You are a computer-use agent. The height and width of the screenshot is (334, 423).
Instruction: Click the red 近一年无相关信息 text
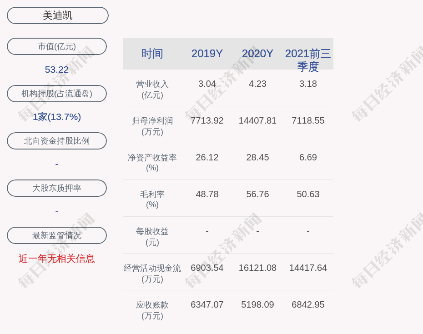[57, 259]
